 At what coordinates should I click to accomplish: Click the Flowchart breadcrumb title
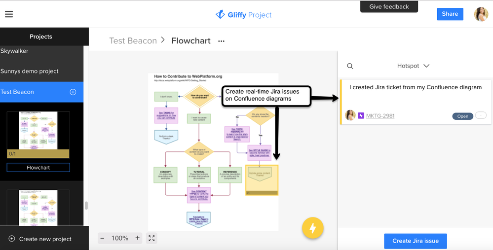[x=191, y=41]
